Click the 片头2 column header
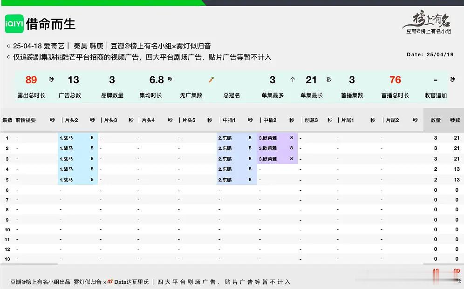This screenshot has width=464, height=289. coord(71,120)
